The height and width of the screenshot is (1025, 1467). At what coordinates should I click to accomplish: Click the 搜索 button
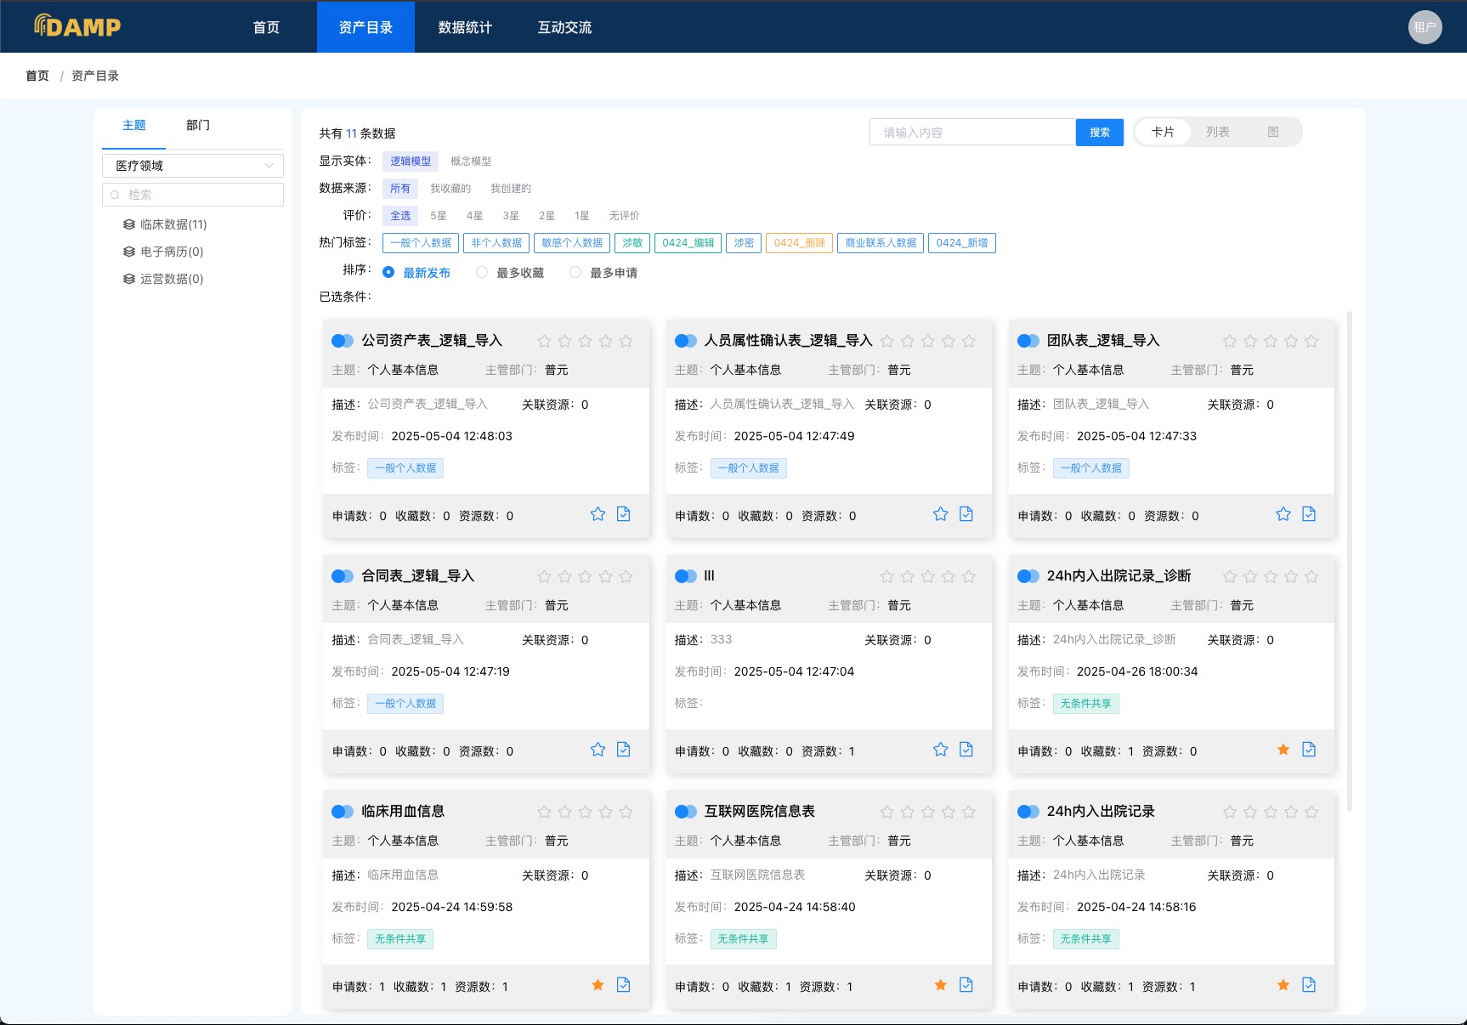[x=1099, y=132]
